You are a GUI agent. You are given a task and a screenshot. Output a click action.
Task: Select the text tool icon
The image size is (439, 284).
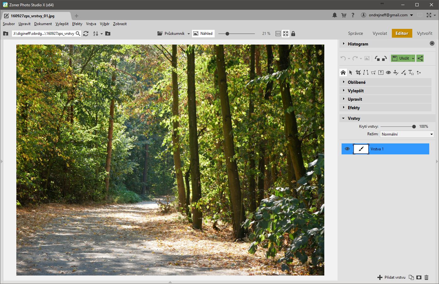point(411,72)
